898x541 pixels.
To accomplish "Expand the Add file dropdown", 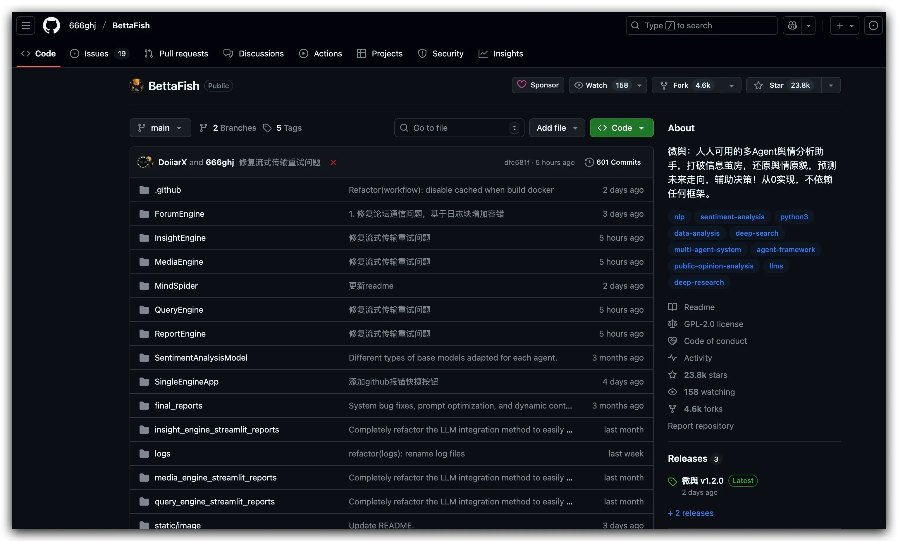I will point(557,128).
